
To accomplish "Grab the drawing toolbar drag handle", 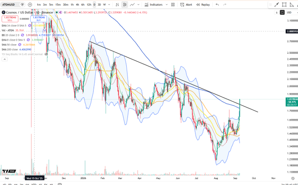I will 271,5.
